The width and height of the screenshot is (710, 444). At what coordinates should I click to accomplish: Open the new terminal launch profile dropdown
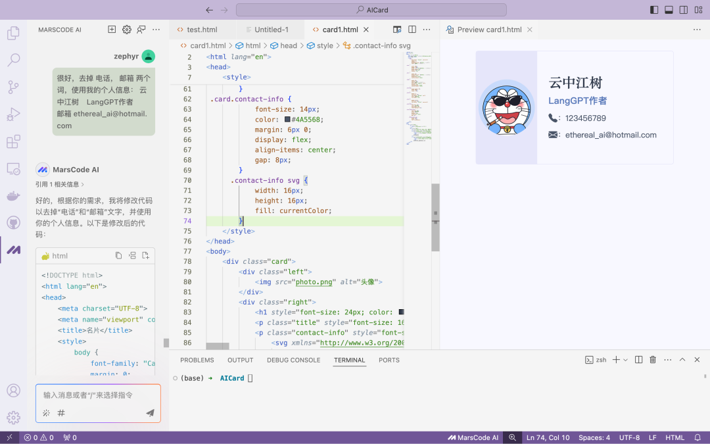click(x=625, y=360)
